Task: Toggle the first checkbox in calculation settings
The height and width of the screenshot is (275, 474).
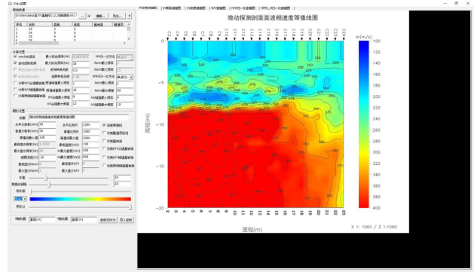Action: click(15, 57)
